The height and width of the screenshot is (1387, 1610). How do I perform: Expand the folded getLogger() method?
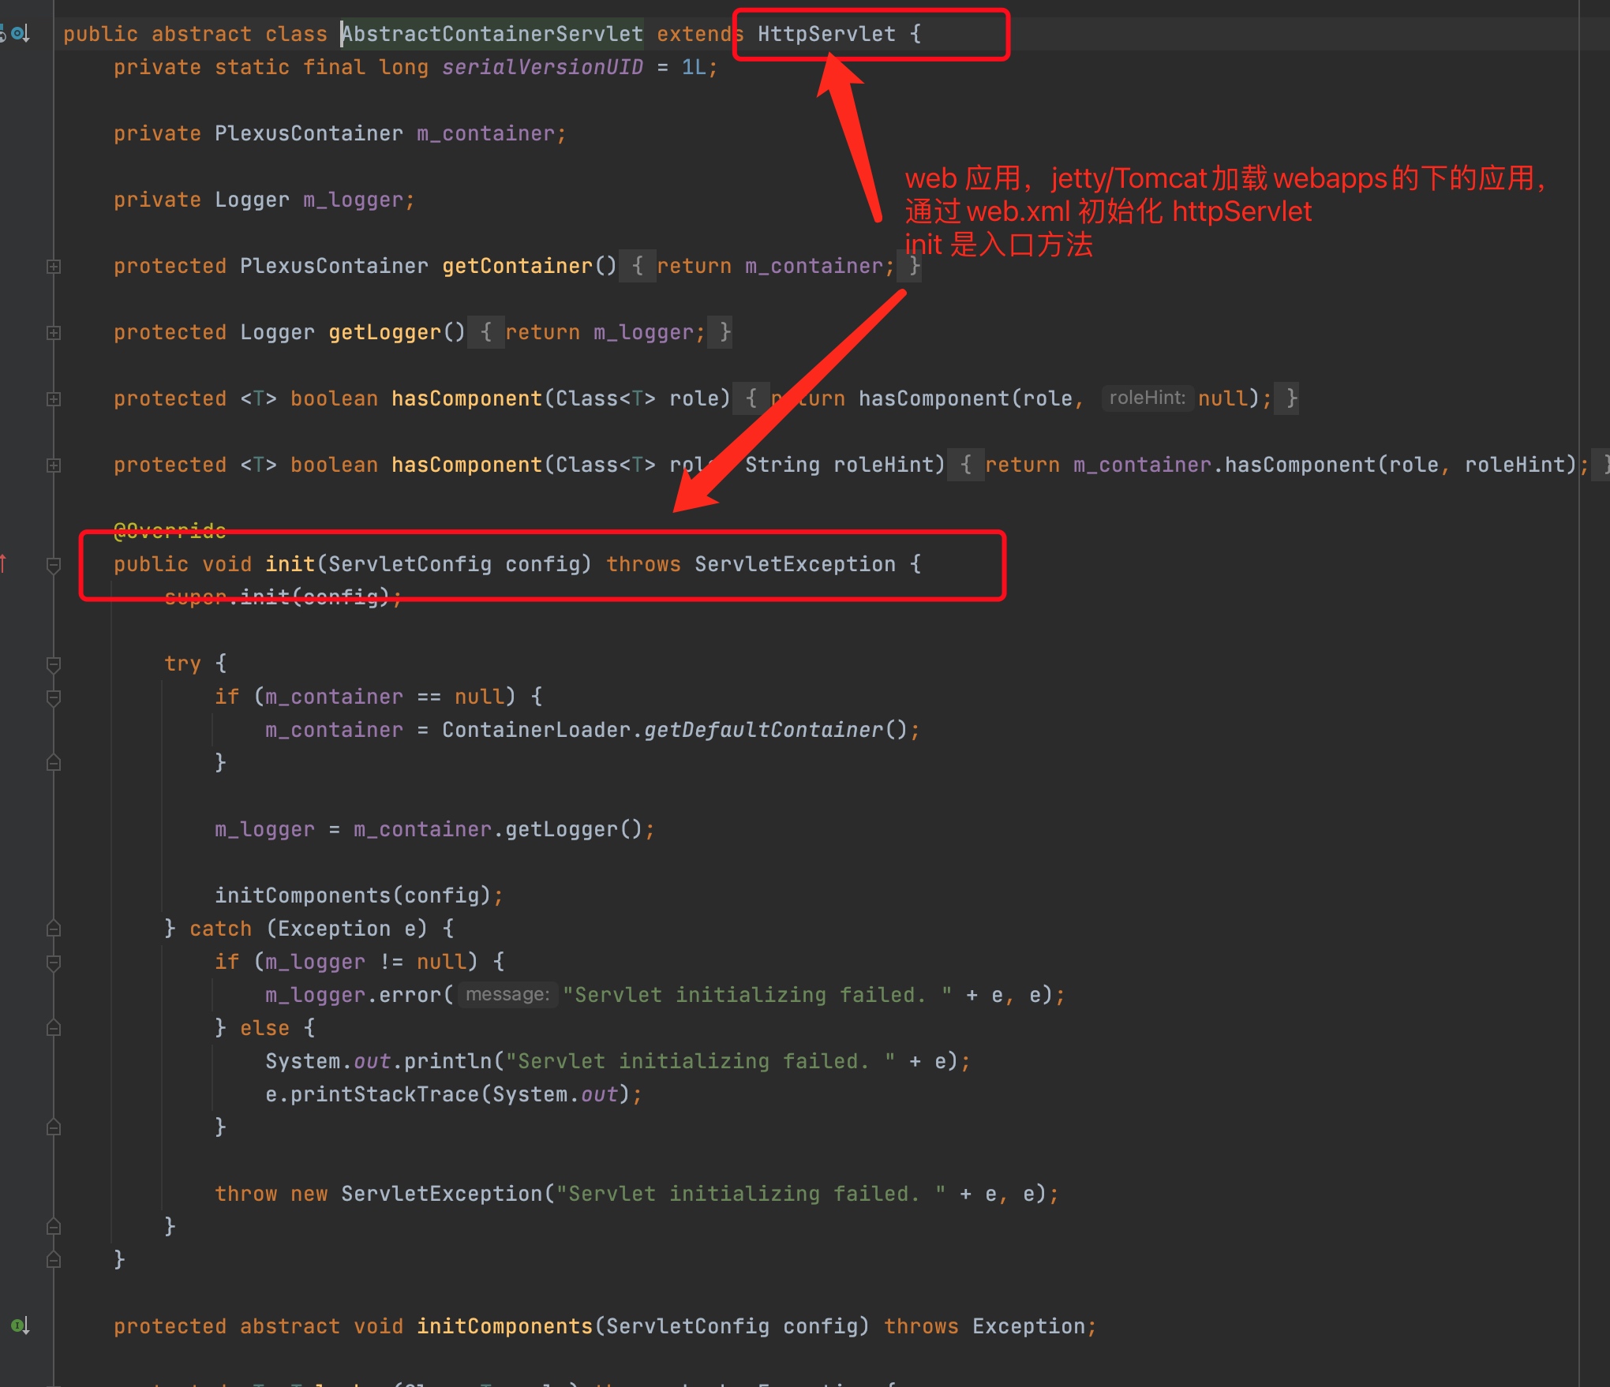click(x=54, y=333)
